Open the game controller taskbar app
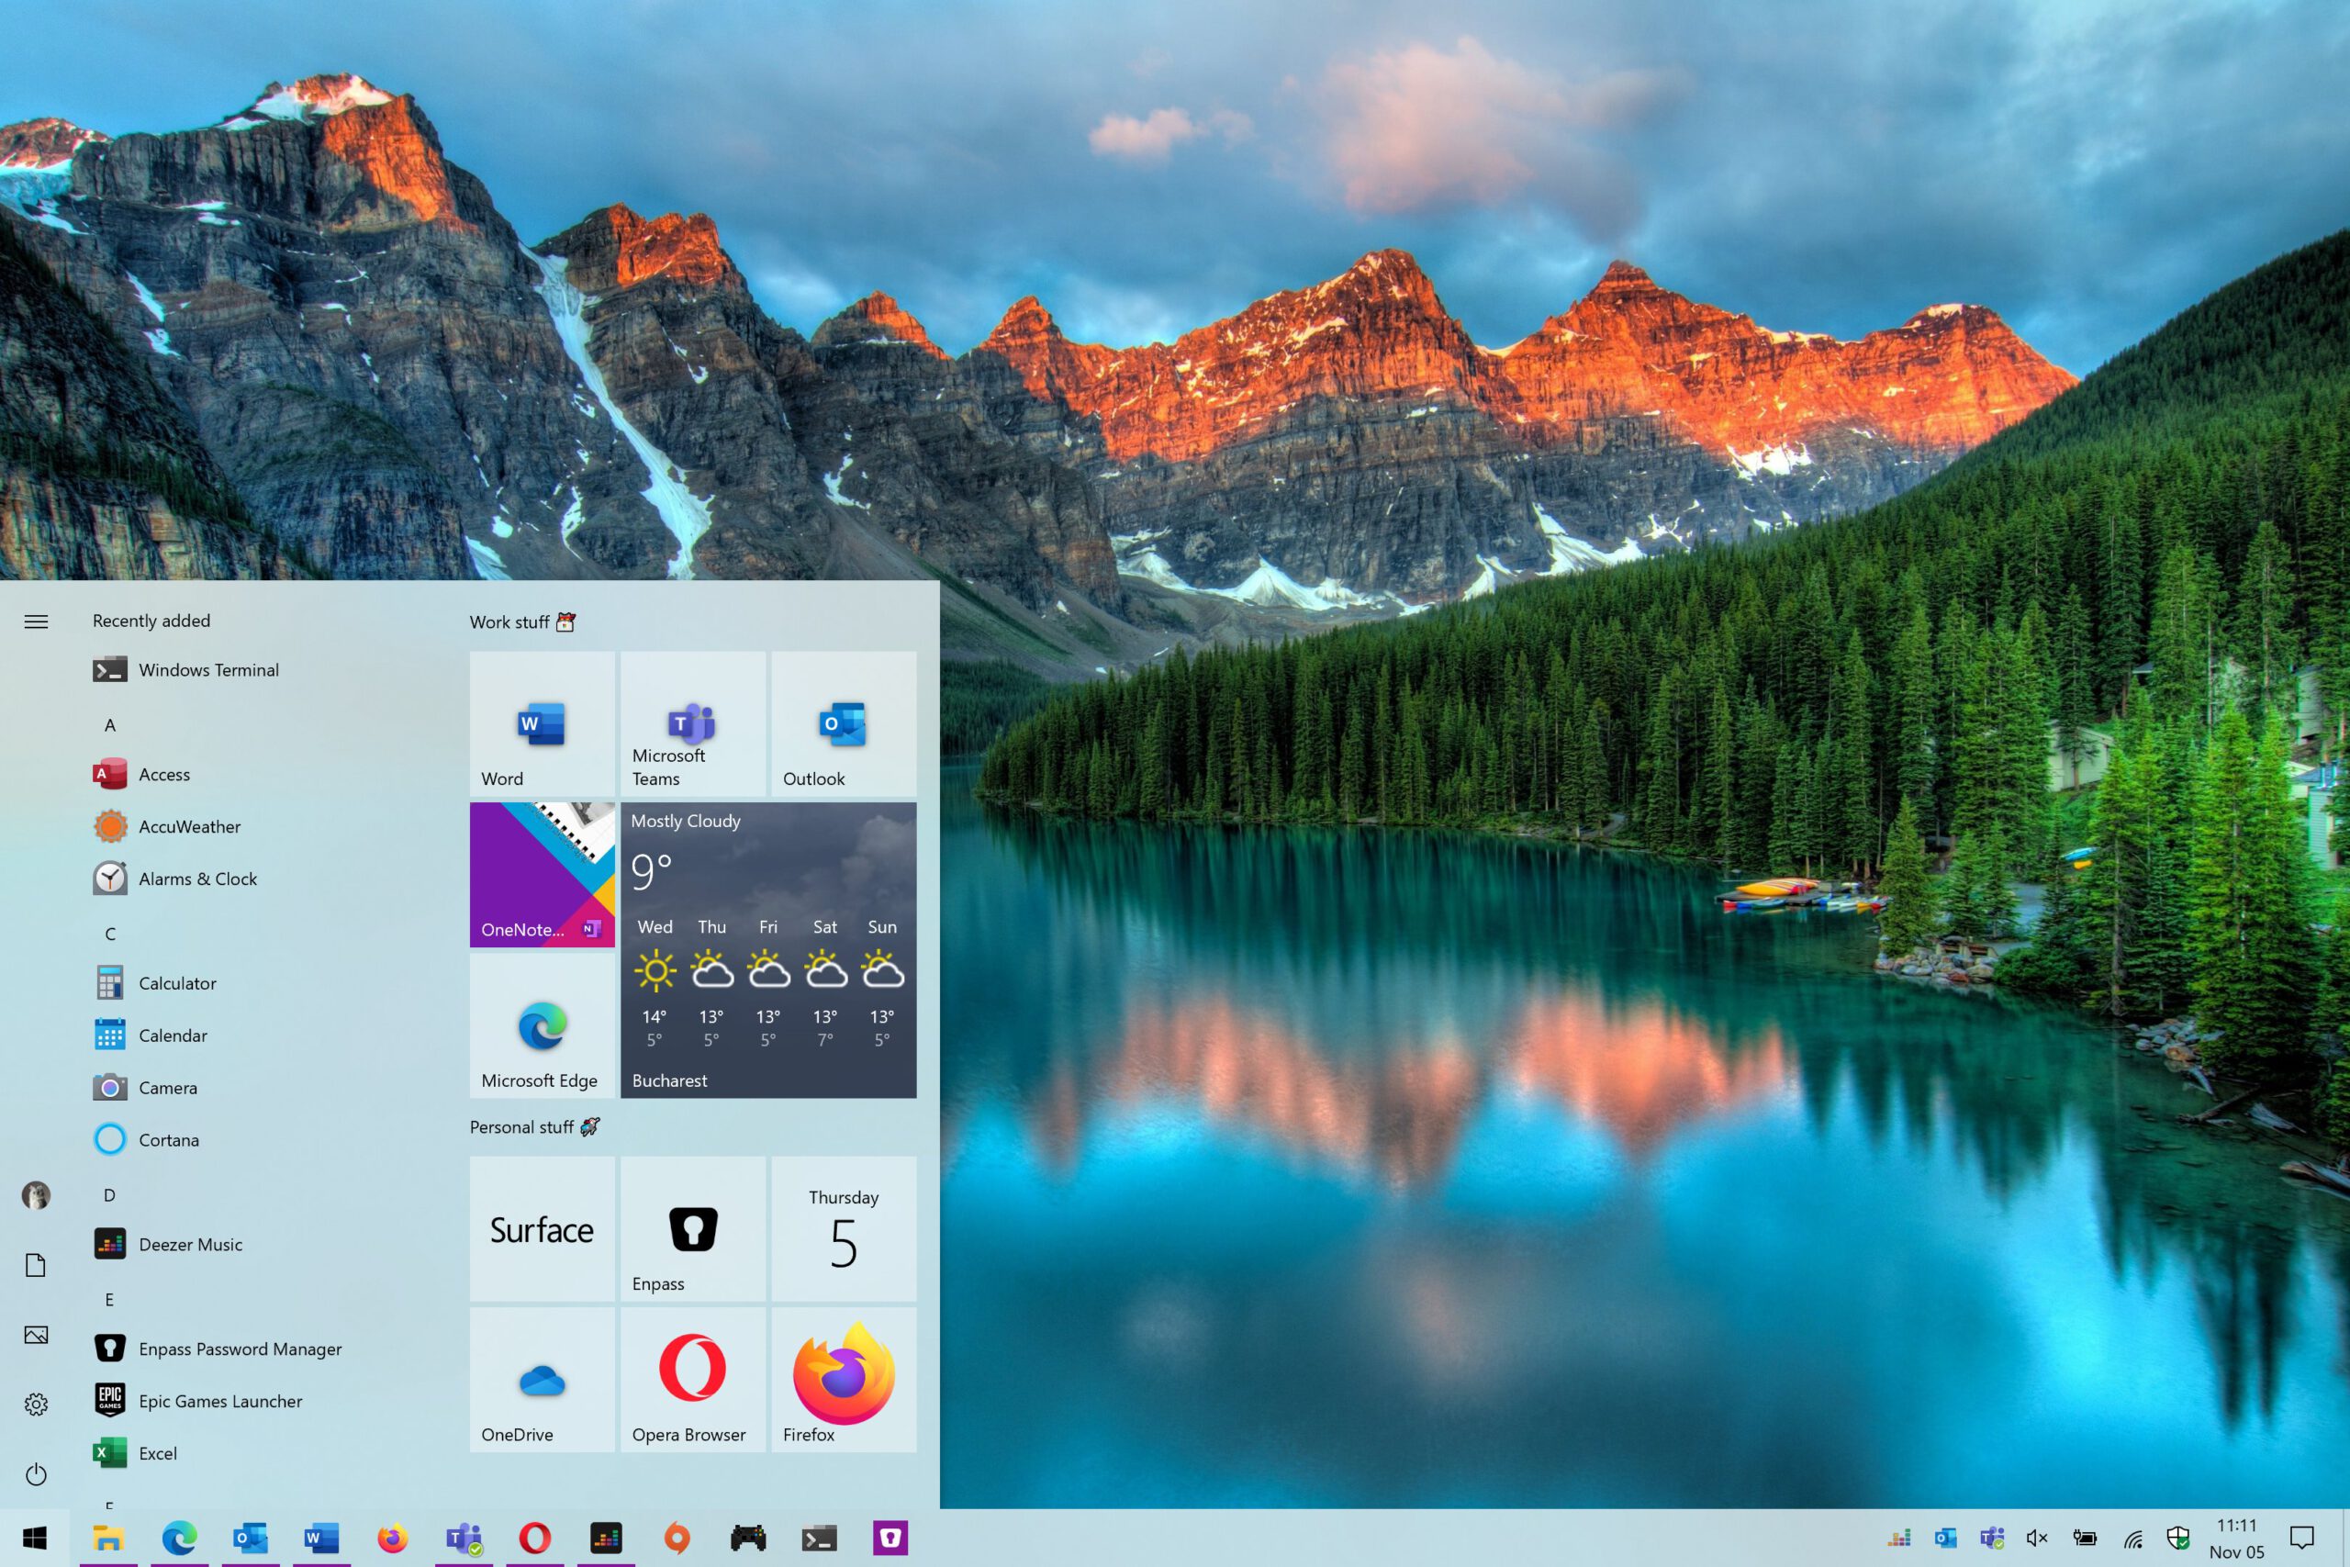This screenshot has height=1567, width=2350. click(x=747, y=1538)
